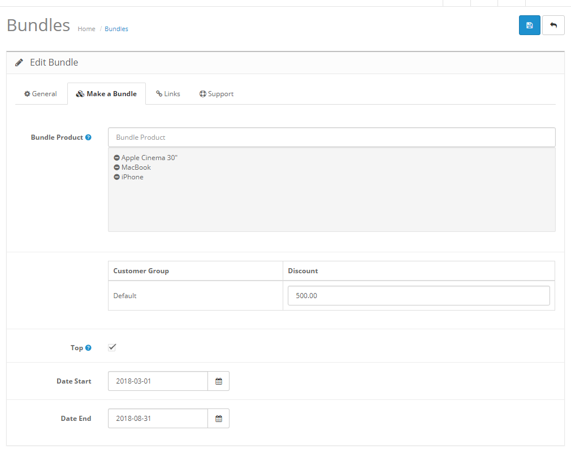This screenshot has height=452, width=571.
Task: Select the Make a Bundle tab
Action: coord(106,94)
